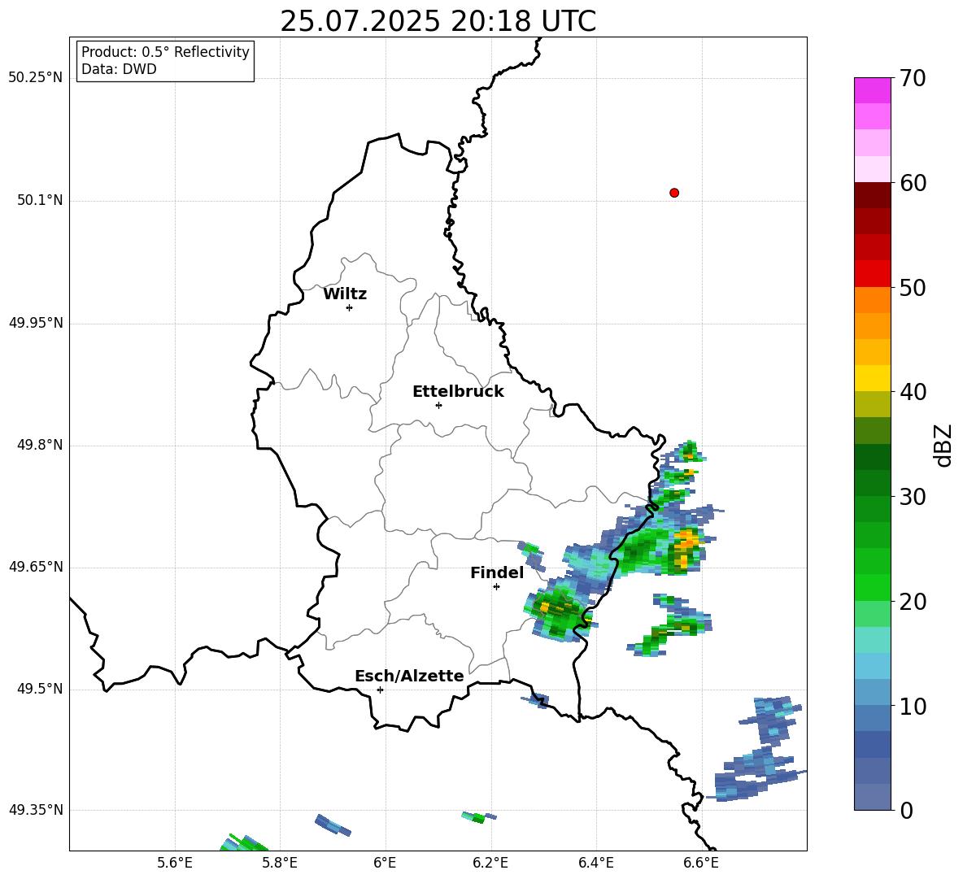The image size is (963, 879).
Task: Click the dBZ colorbar axis label
Action: (944, 445)
